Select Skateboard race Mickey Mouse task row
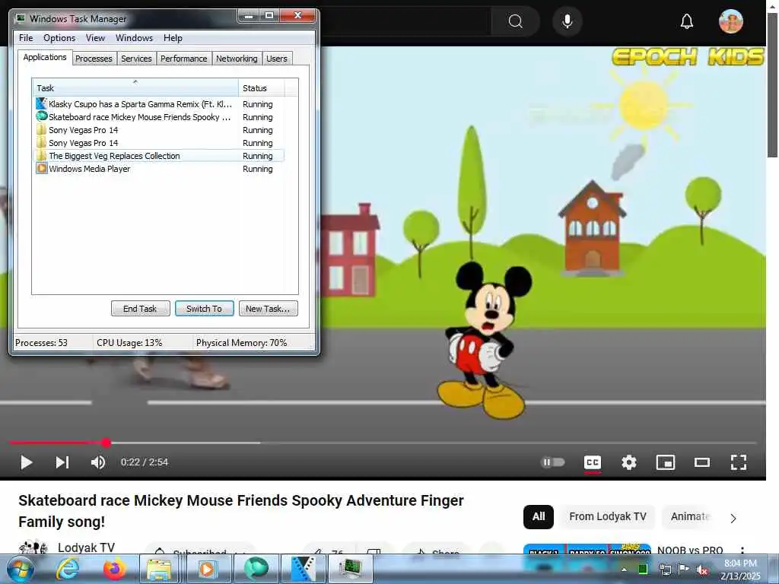Viewport: 779px width, 584px height. [x=159, y=117]
